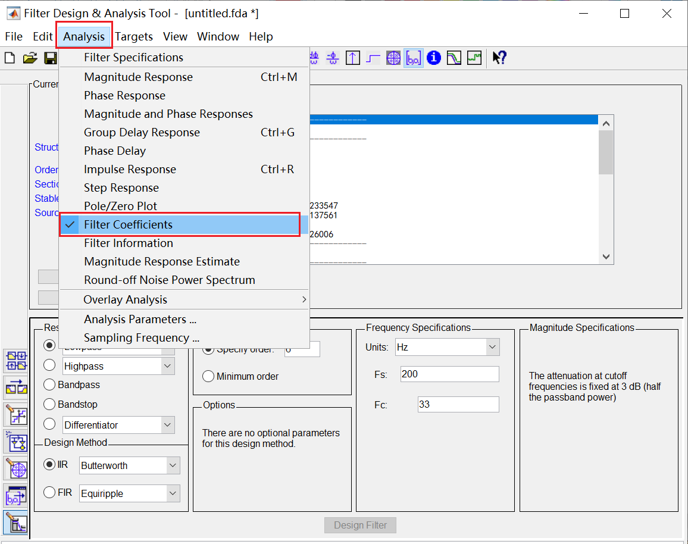Click the coefficients list scroll-down arrow
Viewport: 688px width, 544px height.
[x=606, y=257]
